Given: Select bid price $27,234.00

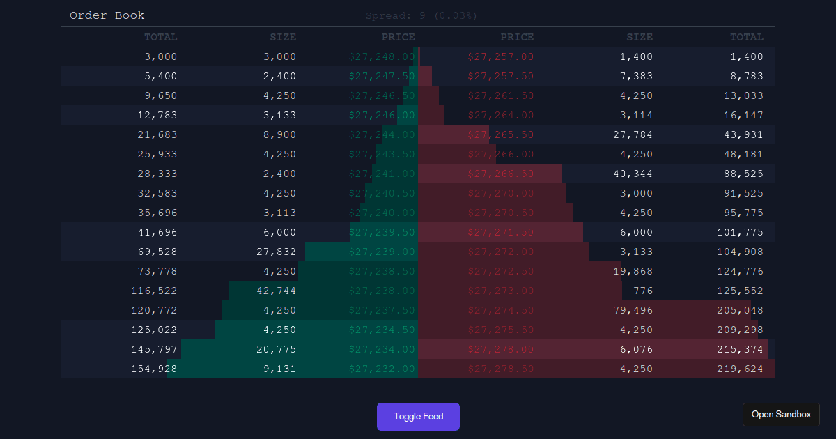Looking at the screenshot, I should tap(382, 349).
